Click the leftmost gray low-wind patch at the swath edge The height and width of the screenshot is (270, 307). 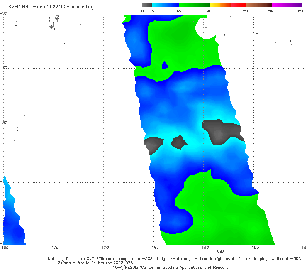[153, 145]
